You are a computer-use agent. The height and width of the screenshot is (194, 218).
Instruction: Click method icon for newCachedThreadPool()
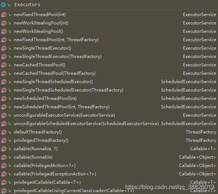(4, 65)
